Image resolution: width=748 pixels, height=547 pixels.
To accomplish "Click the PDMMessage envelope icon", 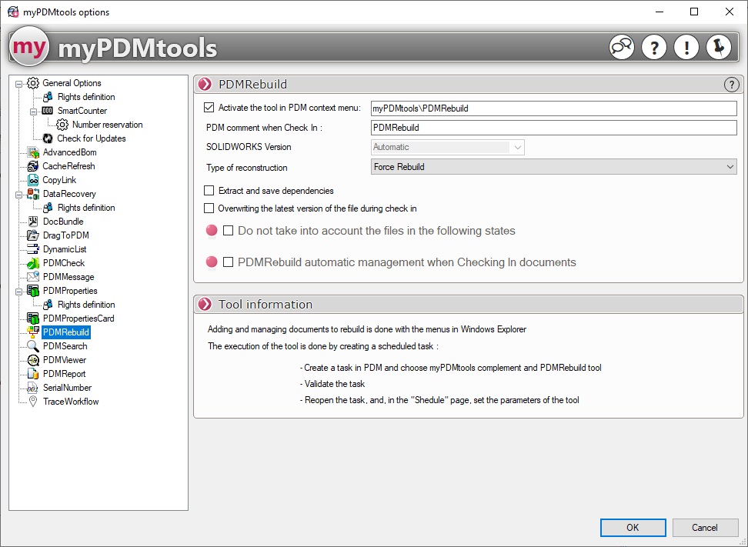I will click(33, 277).
